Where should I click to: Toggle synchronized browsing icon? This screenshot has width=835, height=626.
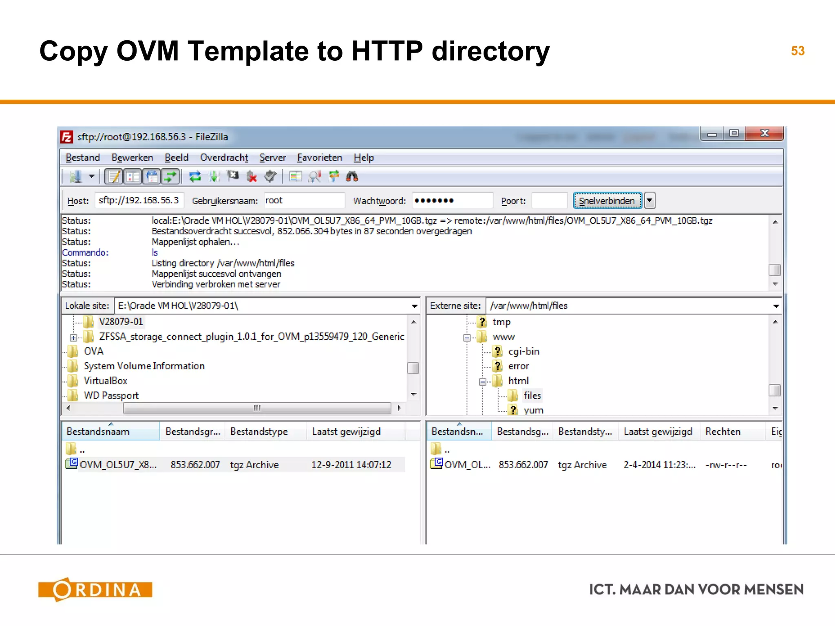(334, 176)
